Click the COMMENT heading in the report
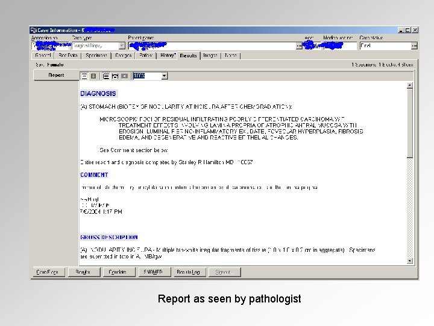The height and width of the screenshot is (326, 434). [x=94, y=175]
